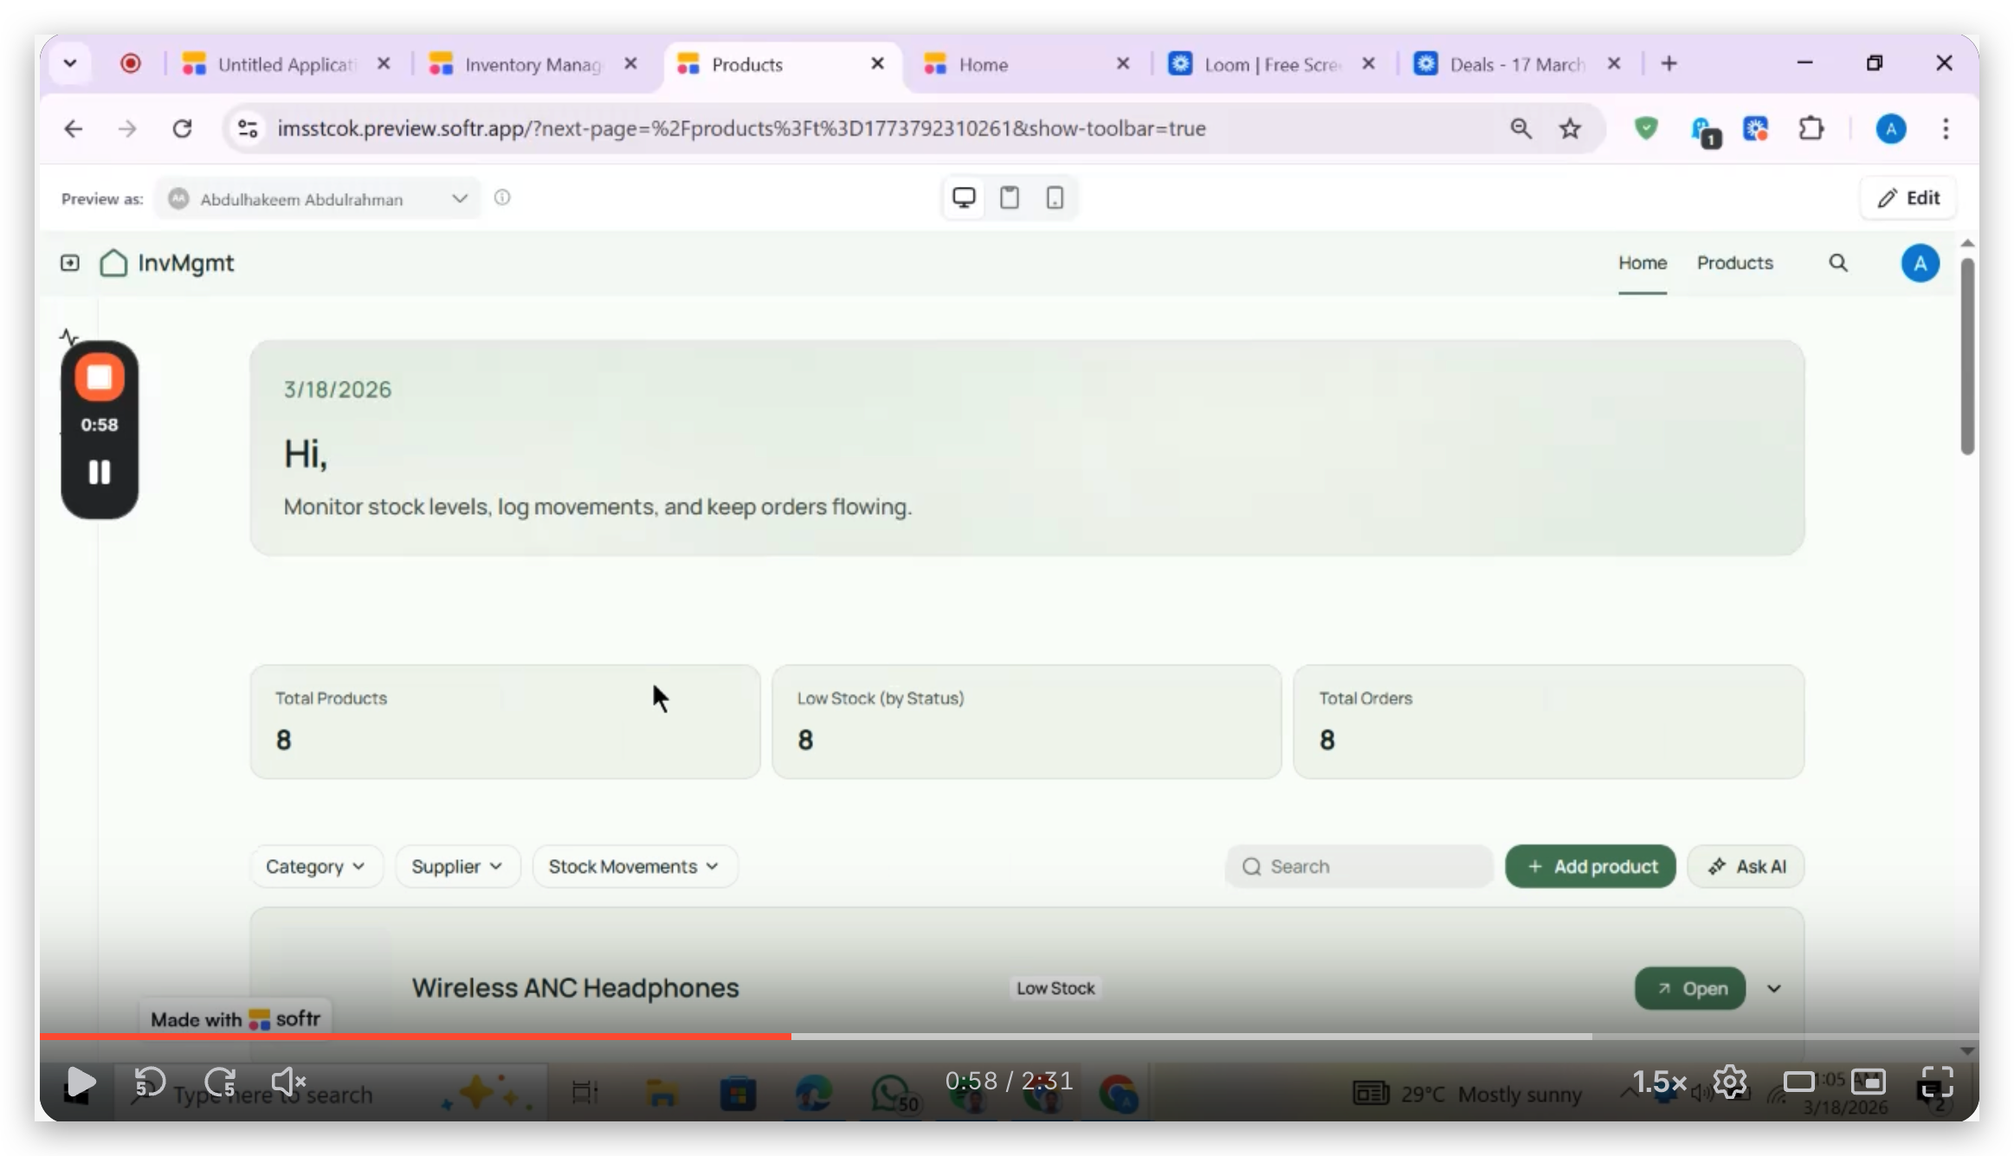Click the red video progress bar
Screen dimensions: 2014x1156
pyautogui.click(x=416, y=1036)
